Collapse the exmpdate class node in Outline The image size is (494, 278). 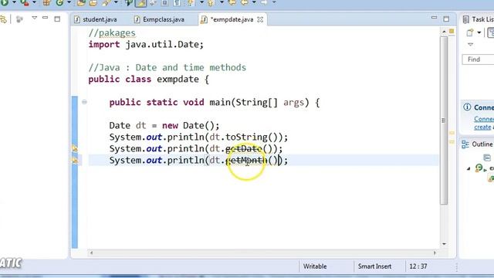pyautogui.click(x=469, y=168)
